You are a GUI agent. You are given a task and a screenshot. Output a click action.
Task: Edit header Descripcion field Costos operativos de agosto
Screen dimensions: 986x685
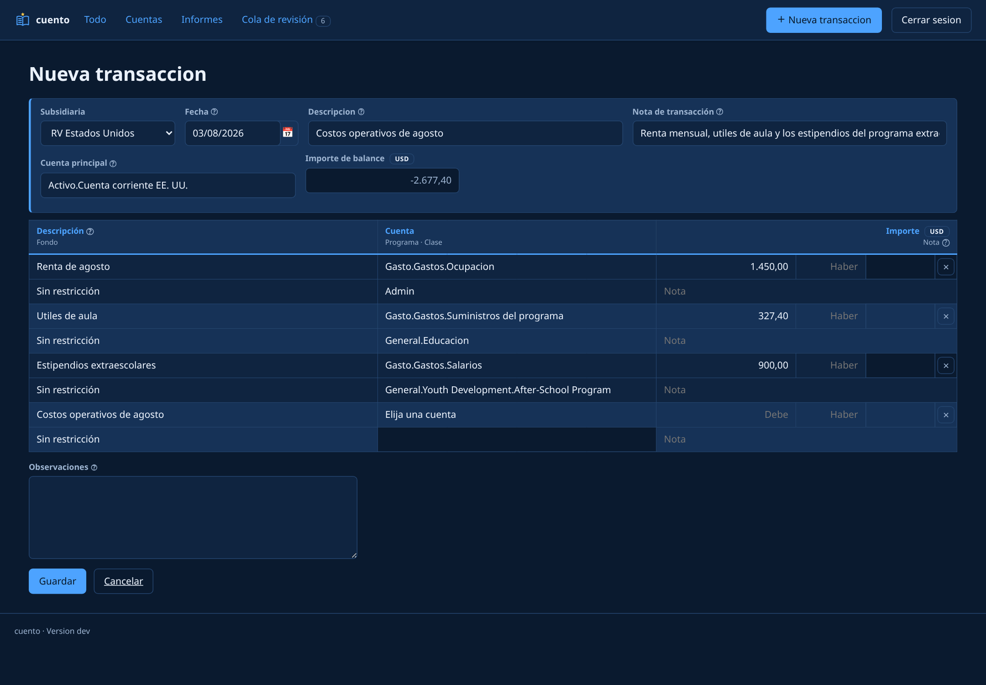pyautogui.click(x=465, y=133)
